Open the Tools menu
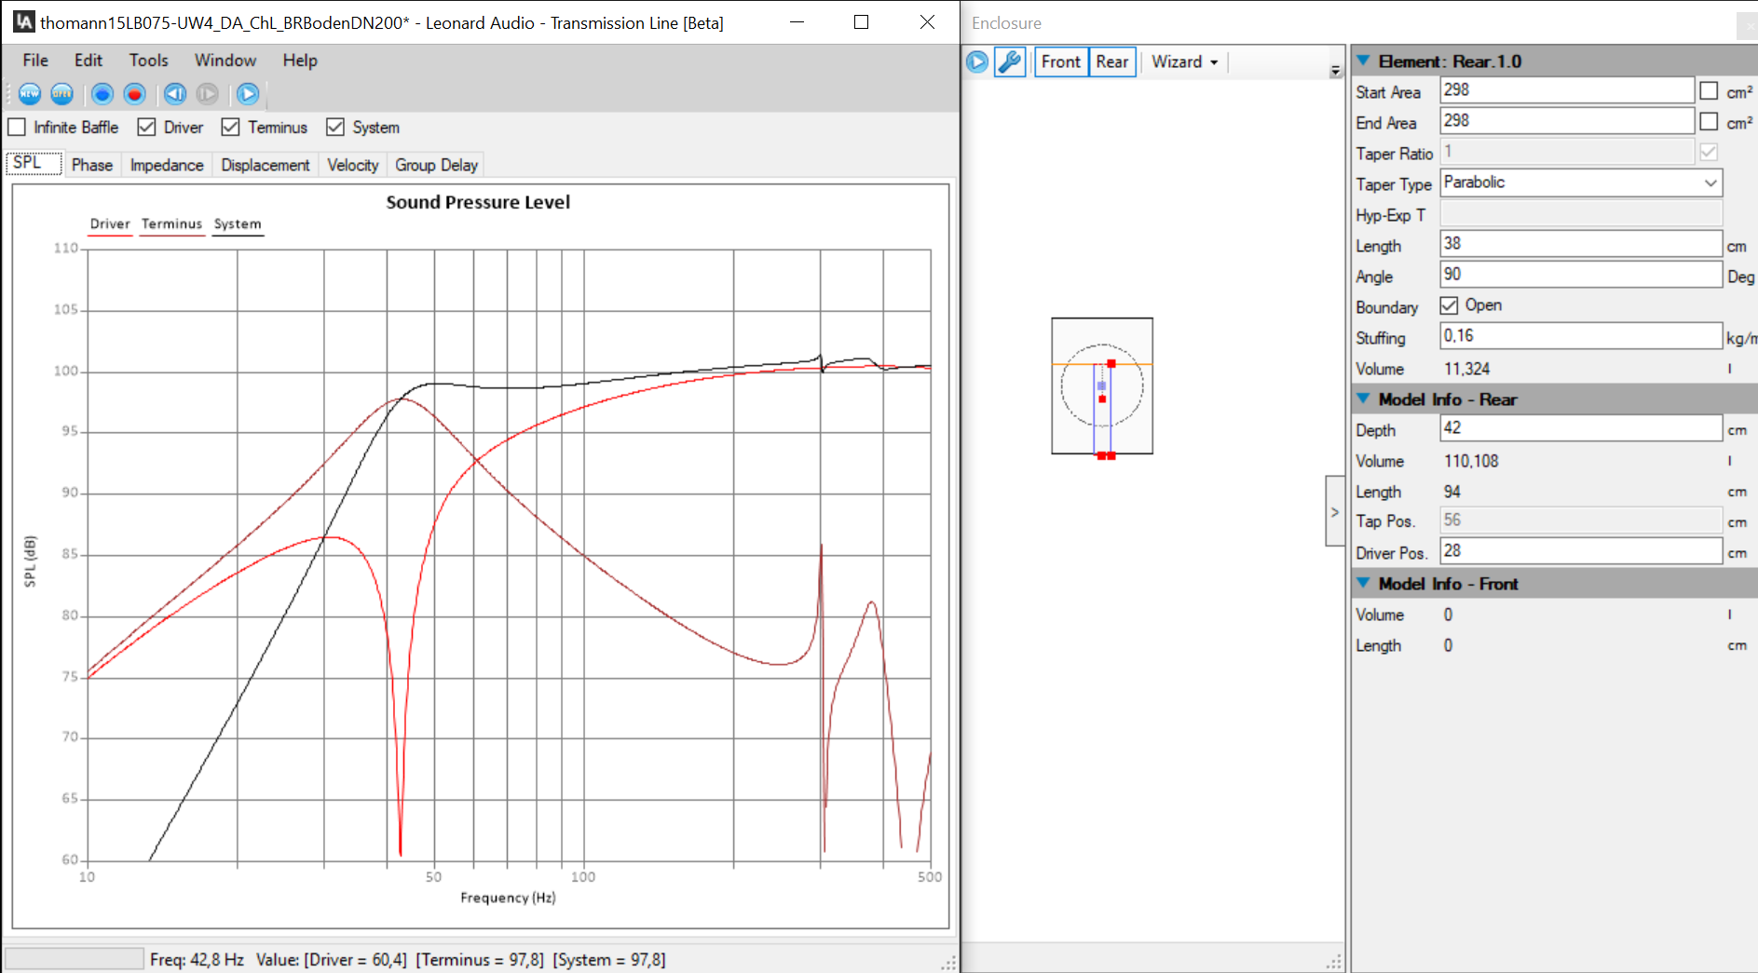1758x973 pixels. (x=148, y=61)
